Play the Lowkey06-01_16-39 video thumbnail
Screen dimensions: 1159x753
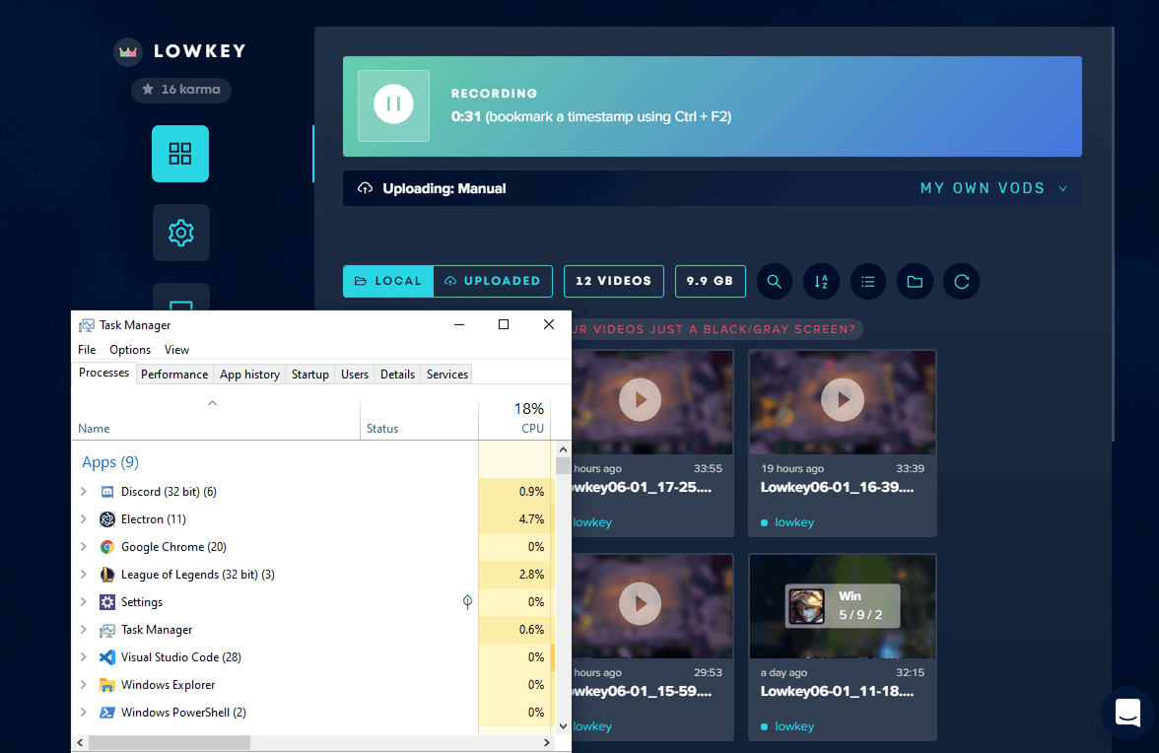pyautogui.click(x=843, y=400)
